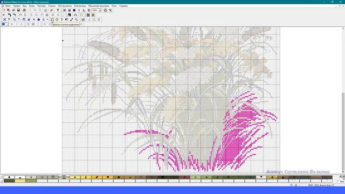Click the Print icon
The height and width of the screenshot is (194, 345).
24,10
